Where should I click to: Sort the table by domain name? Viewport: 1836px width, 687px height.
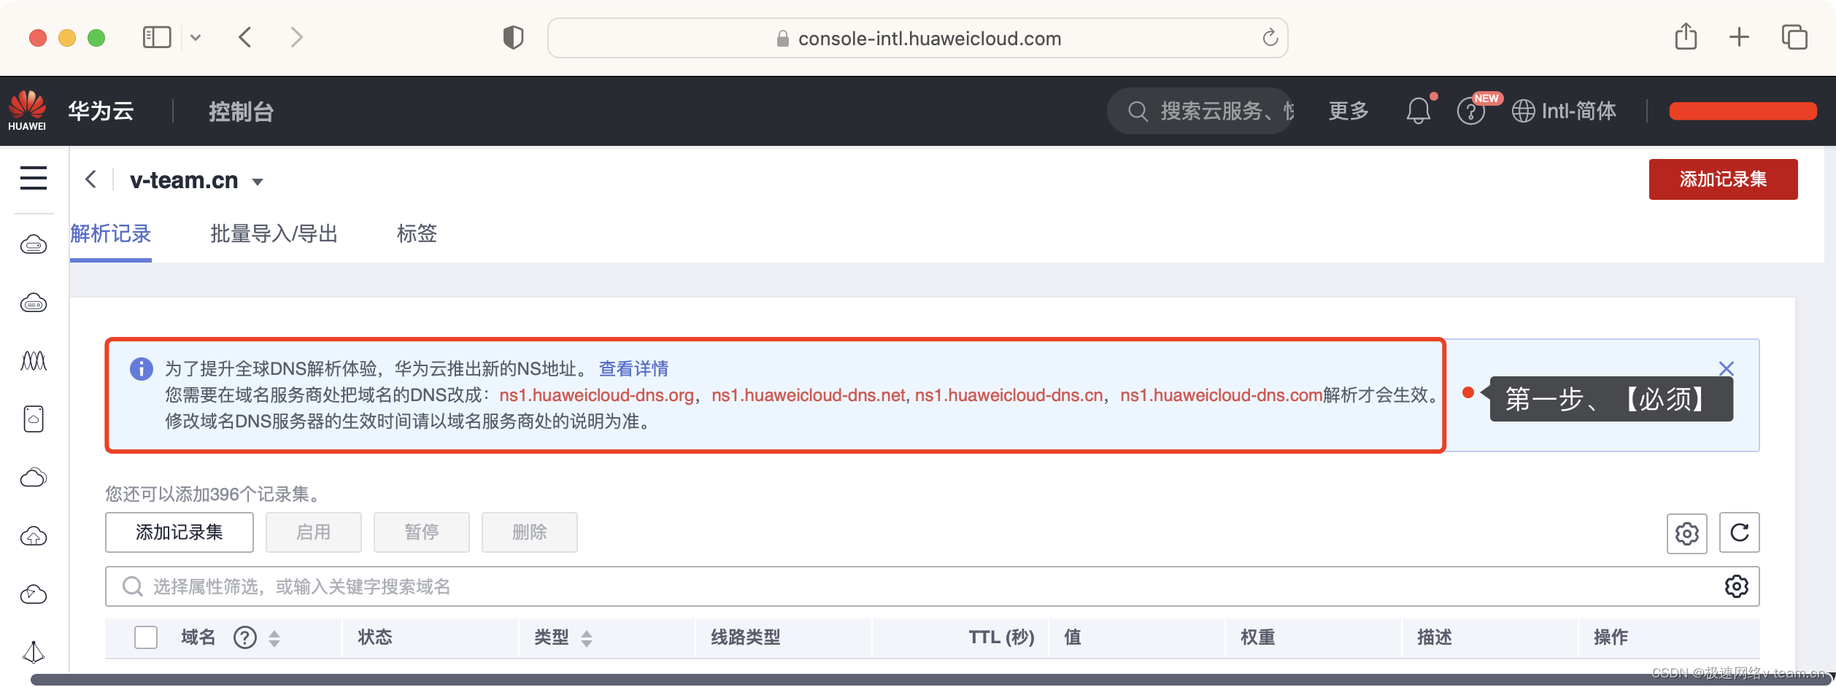point(274,639)
